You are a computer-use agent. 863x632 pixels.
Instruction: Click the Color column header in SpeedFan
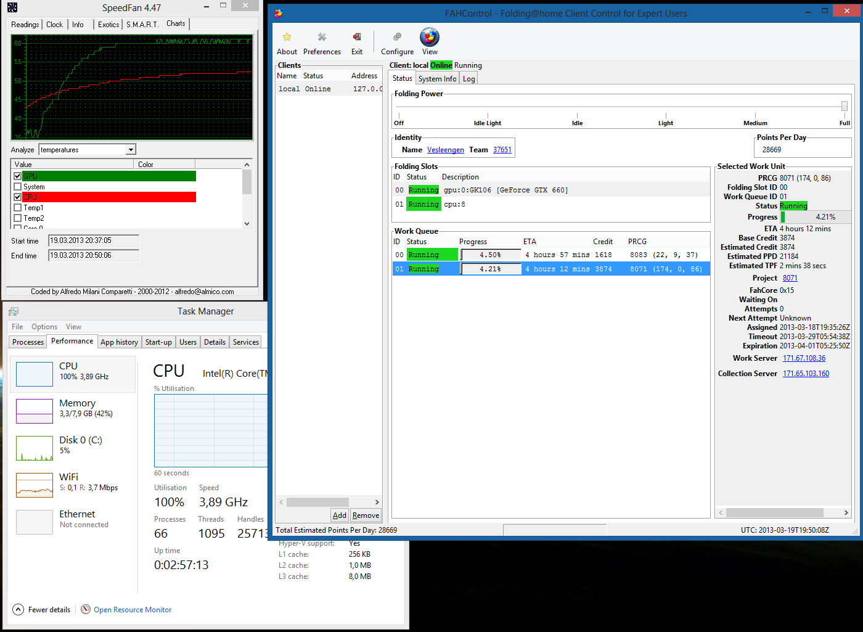(x=164, y=165)
